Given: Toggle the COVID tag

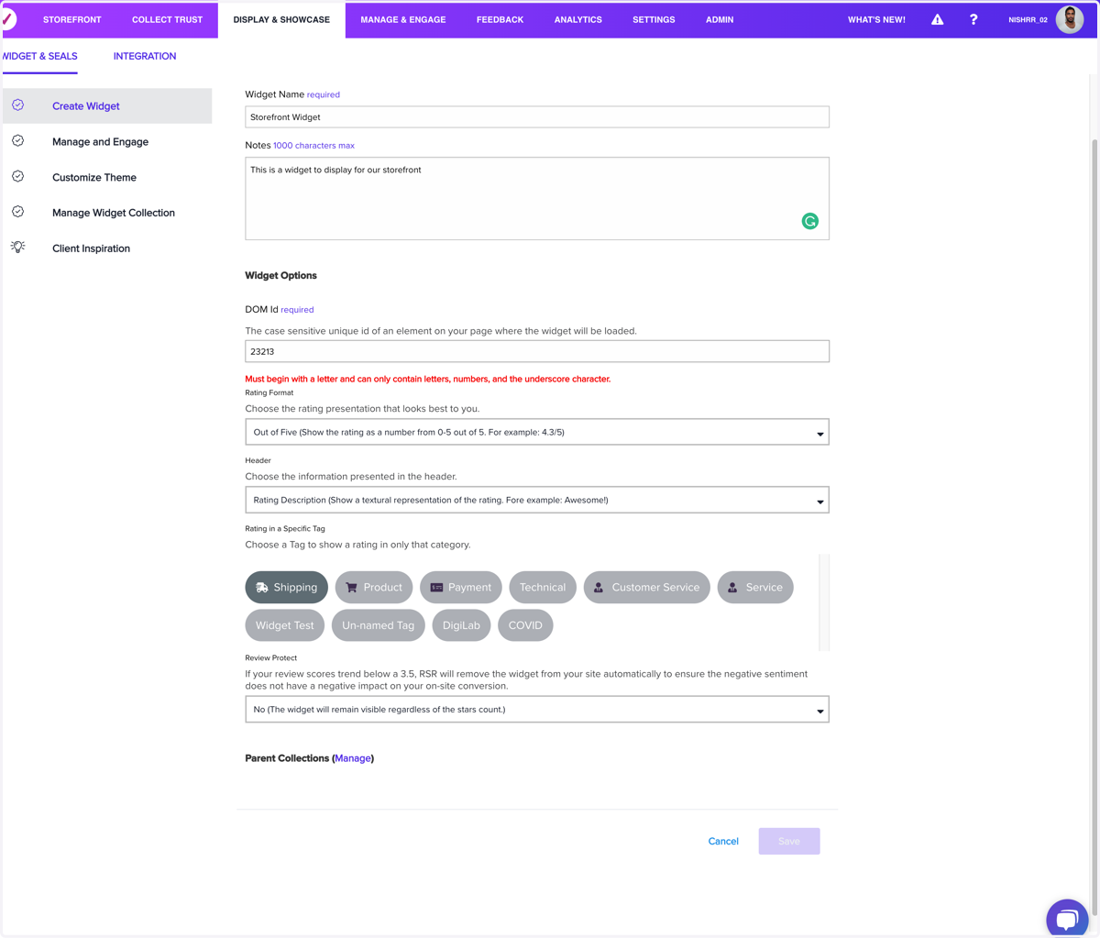Looking at the screenshot, I should [x=525, y=625].
